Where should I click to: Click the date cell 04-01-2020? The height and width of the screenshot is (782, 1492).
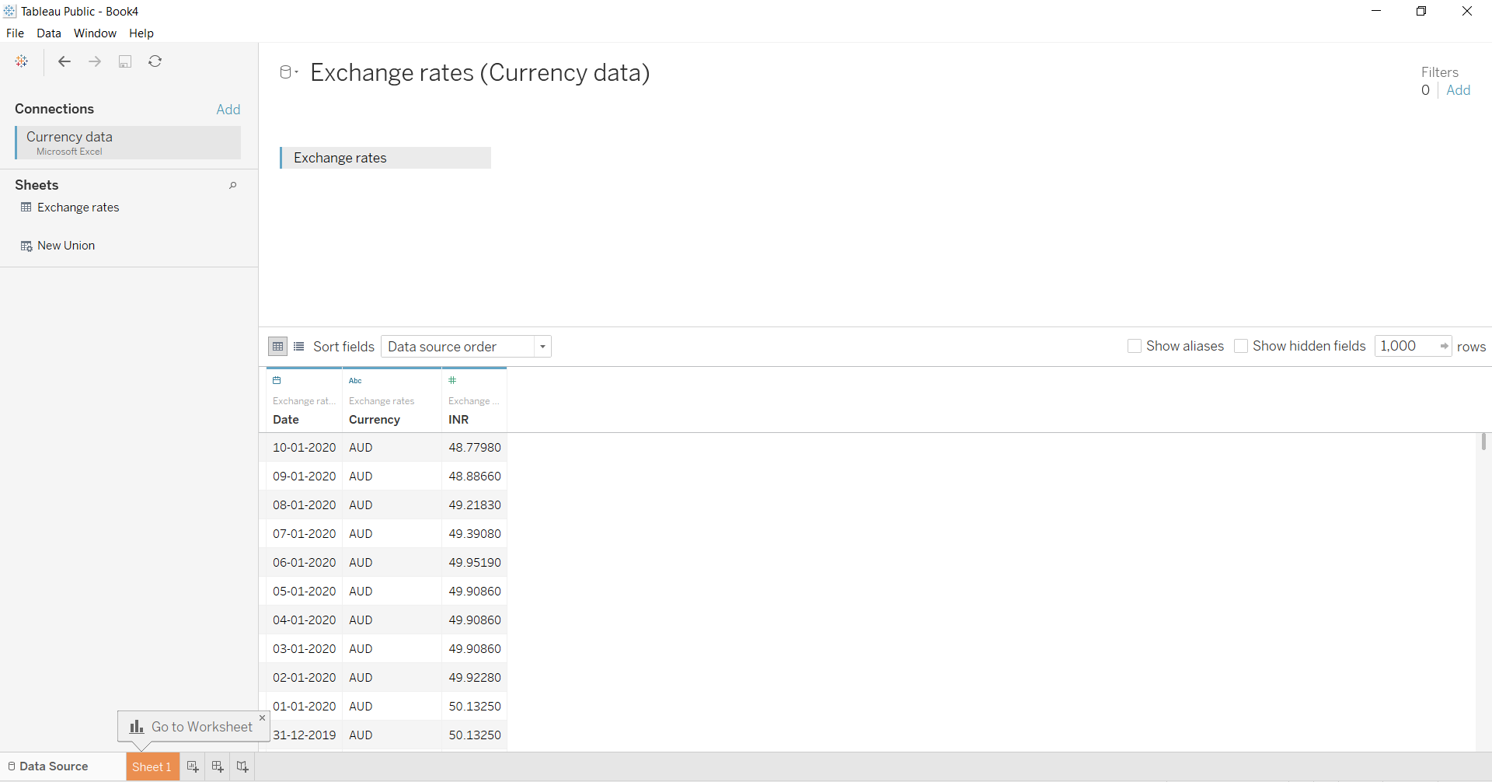click(x=305, y=620)
